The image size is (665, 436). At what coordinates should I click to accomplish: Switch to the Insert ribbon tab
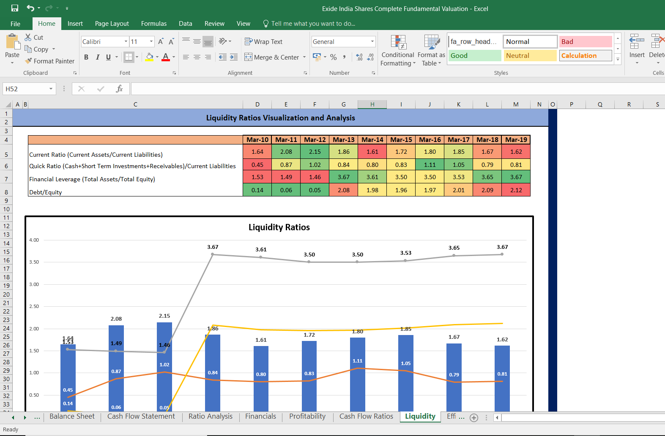[x=75, y=24]
